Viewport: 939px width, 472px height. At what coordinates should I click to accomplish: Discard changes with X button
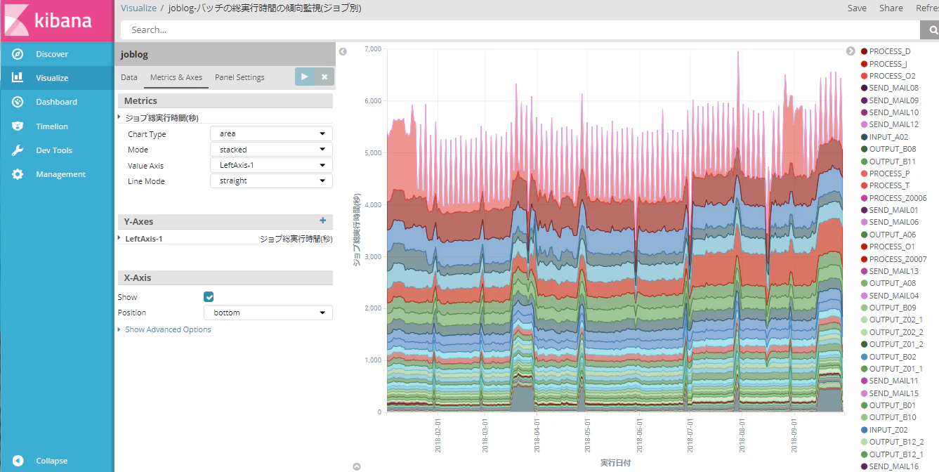(324, 77)
